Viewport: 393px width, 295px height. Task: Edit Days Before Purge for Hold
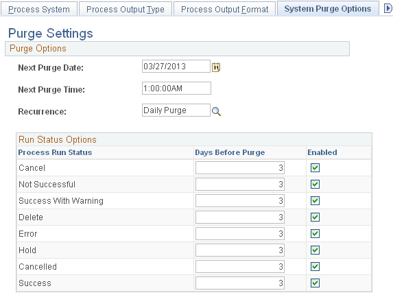[x=240, y=250]
